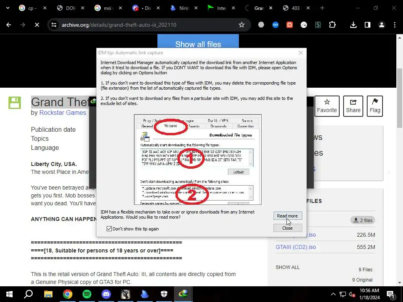Click the 2 files download badge
This screenshot has height=302, width=403.
[363, 220]
